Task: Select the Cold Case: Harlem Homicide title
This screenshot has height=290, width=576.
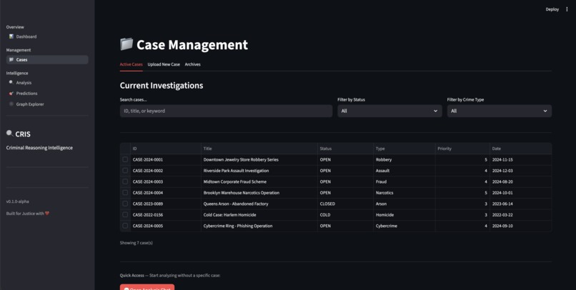Action: click(230, 215)
